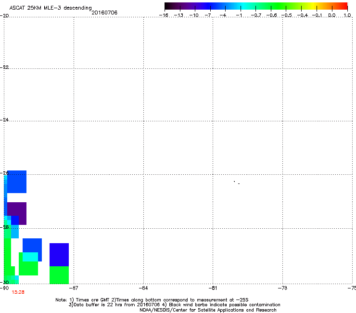Click the -1 color scale label

(x=239, y=15)
